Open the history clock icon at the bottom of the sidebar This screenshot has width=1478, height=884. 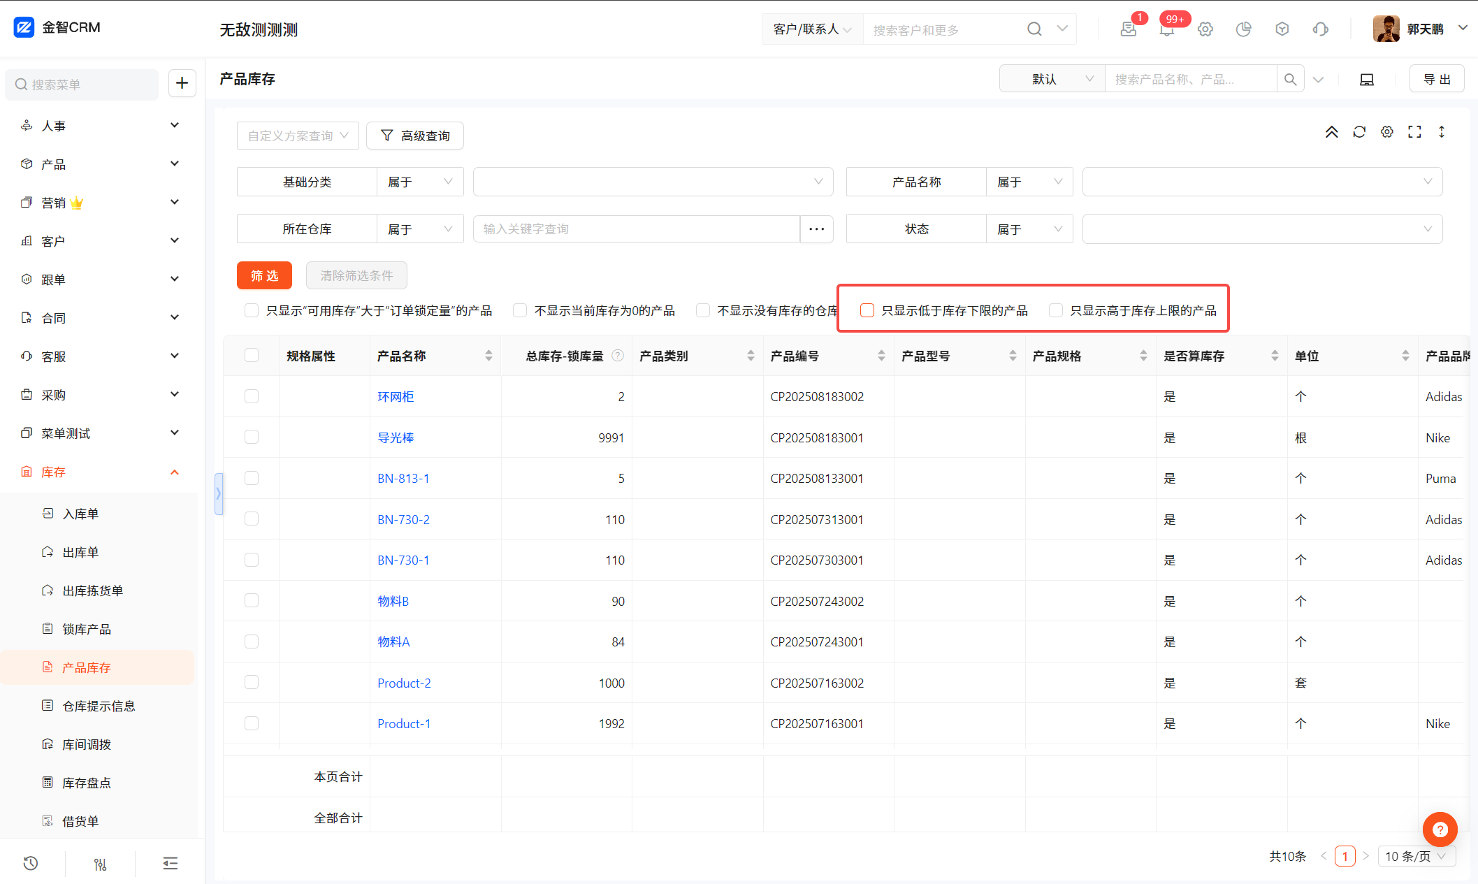point(31,863)
